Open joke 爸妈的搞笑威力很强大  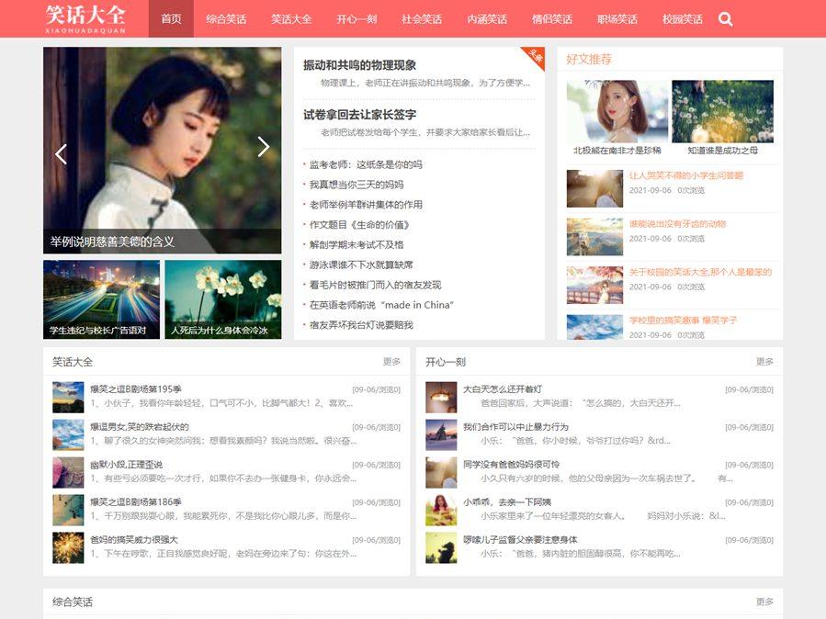pos(134,540)
